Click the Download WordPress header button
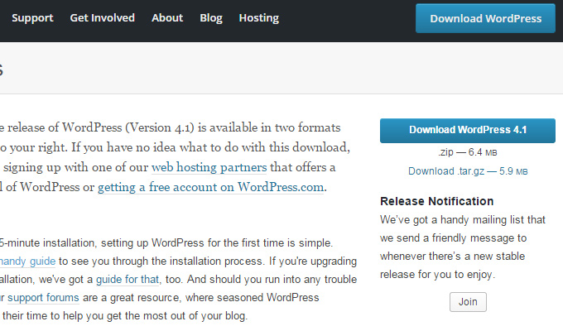This screenshot has width=563, height=331. click(x=485, y=18)
